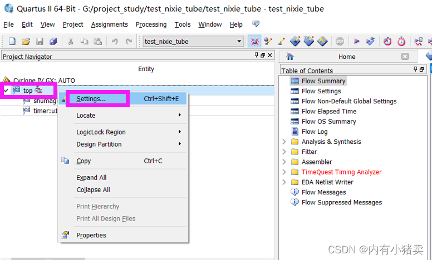Open the Help menu
Screen dimensions: 432x260
click(236, 24)
